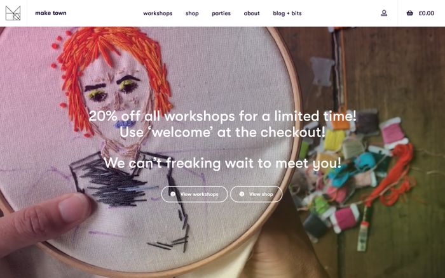445x278 pixels.
Task: Click the round icon in View shop
Action: tap(242, 194)
